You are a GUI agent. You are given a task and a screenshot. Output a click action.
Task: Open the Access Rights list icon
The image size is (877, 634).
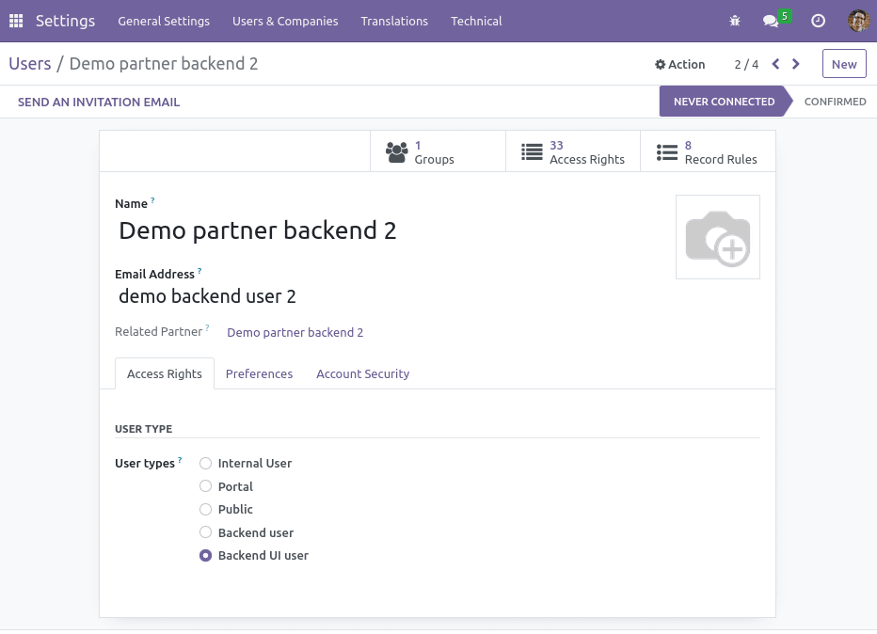pyautogui.click(x=532, y=152)
